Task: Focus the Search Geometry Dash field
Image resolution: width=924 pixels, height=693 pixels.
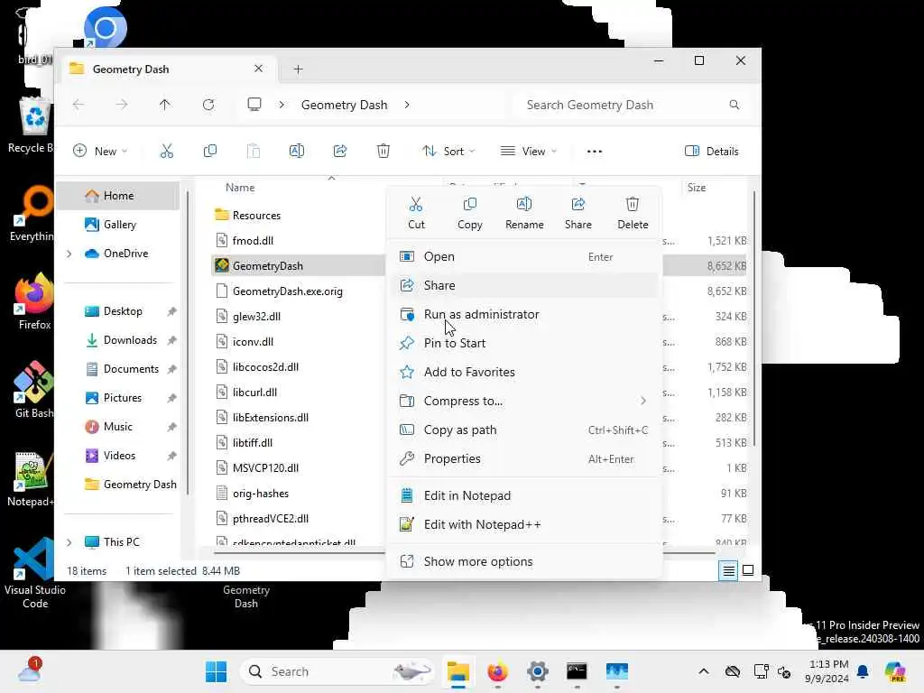Action: coord(631,105)
